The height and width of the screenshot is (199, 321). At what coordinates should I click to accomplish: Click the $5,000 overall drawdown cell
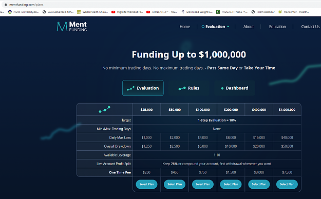pos(203,146)
